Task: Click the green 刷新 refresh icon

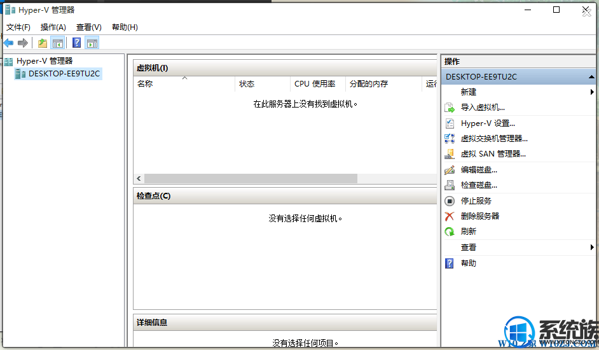Action: pyautogui.click(x=450, y=232)
